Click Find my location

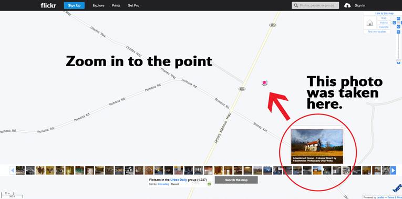[377, 32]
